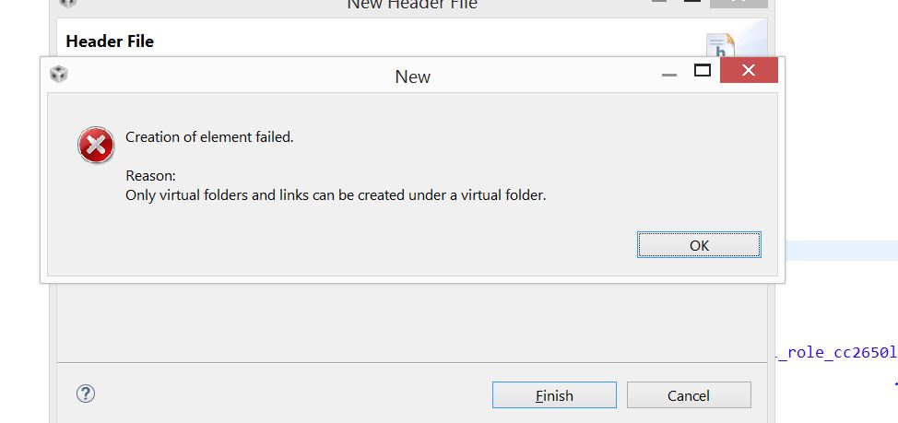Click the Finish button

pyautogui.click(x=554, y=395)
